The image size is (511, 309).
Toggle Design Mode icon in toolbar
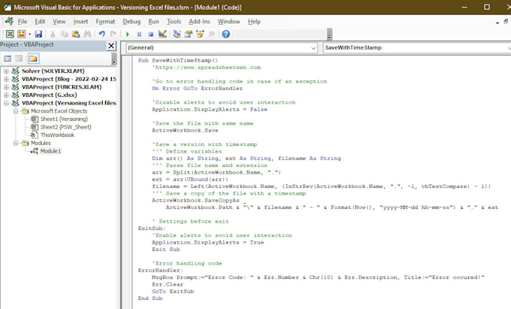[x=162, y=34]
